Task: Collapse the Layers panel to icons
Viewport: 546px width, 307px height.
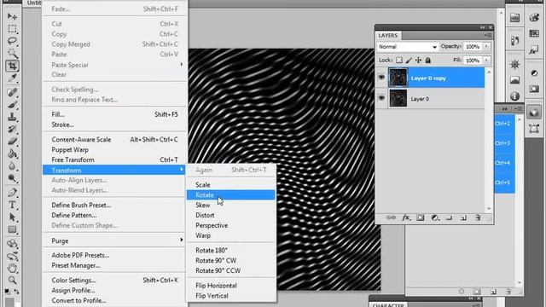Action: 482,27
